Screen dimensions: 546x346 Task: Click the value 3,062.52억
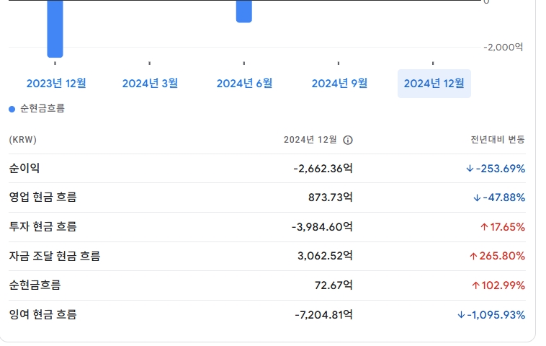[x=325, y=256]
